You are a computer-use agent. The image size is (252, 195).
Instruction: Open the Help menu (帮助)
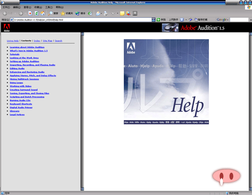60,7
